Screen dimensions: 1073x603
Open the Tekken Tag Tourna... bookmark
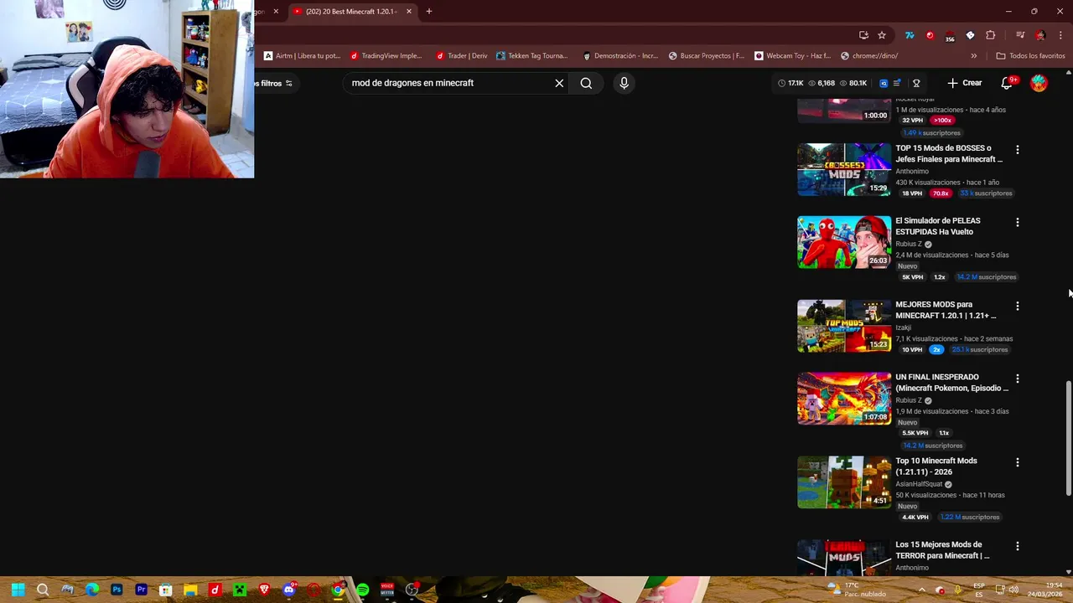(532, 56)
